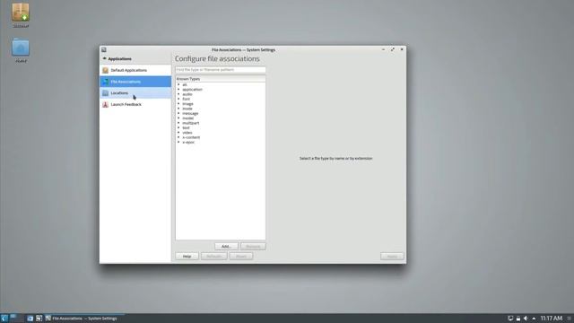This screenshot has height=323, width=574.
Task: Focus File Associations task in taskbar
Action: tap(84, 319)
